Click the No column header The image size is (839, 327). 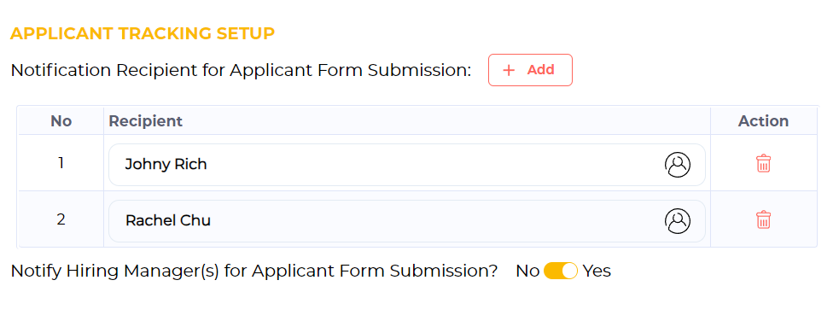(x=61, y=121)
